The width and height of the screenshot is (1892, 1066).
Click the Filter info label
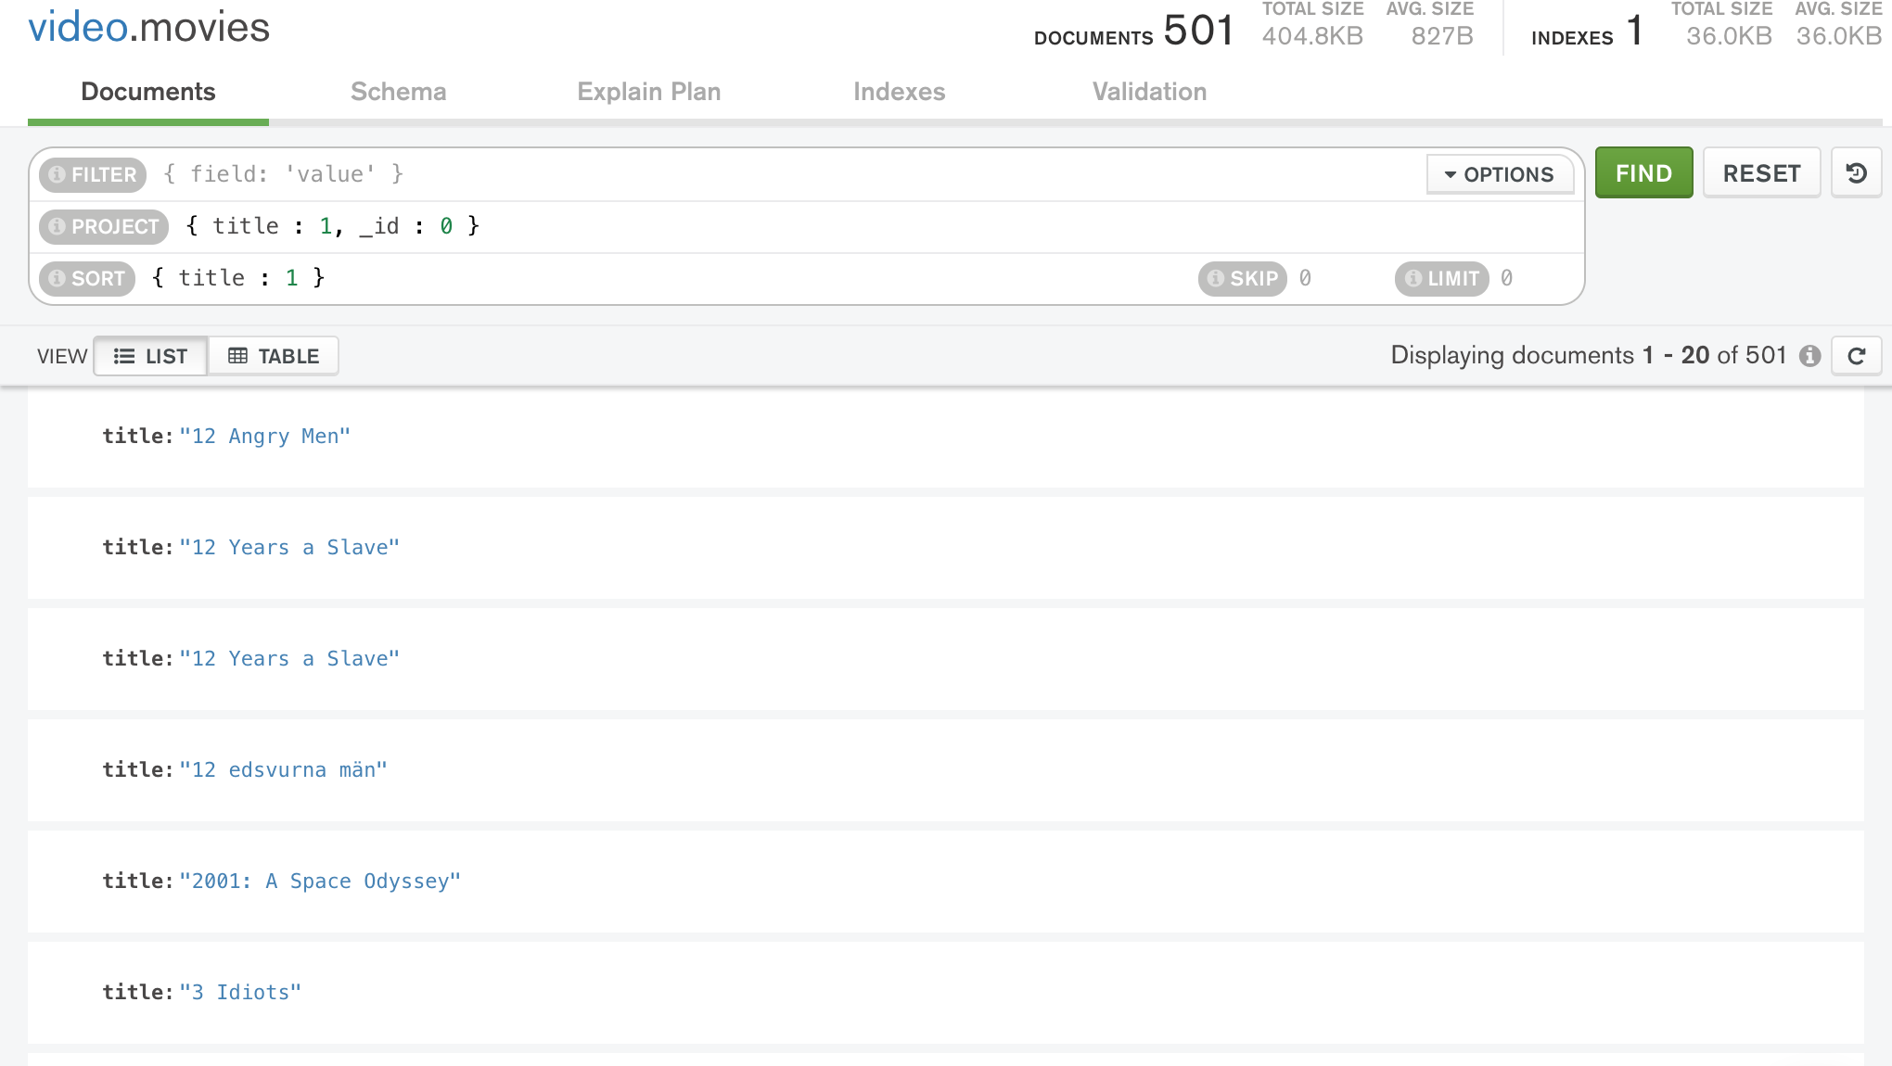coord(93,174)
